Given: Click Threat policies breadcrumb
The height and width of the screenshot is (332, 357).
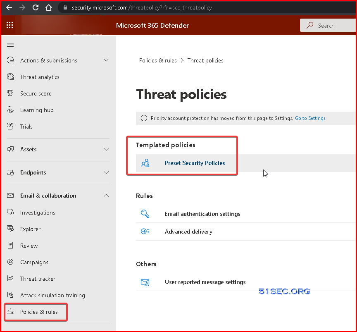Looking at the screenshot, I should [x=205, y=60].
